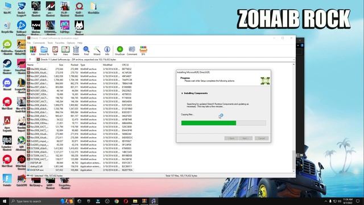This screenshot has height=205, width=364.
Task: Click the Info toolbar icon
Action: pos(107,51)
